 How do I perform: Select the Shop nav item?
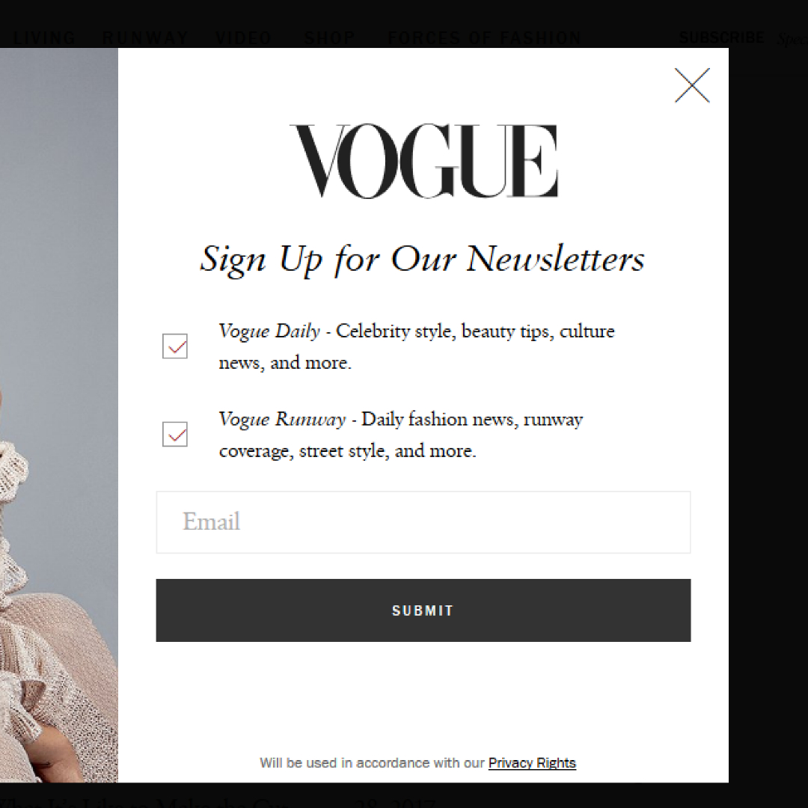(330, 37)
